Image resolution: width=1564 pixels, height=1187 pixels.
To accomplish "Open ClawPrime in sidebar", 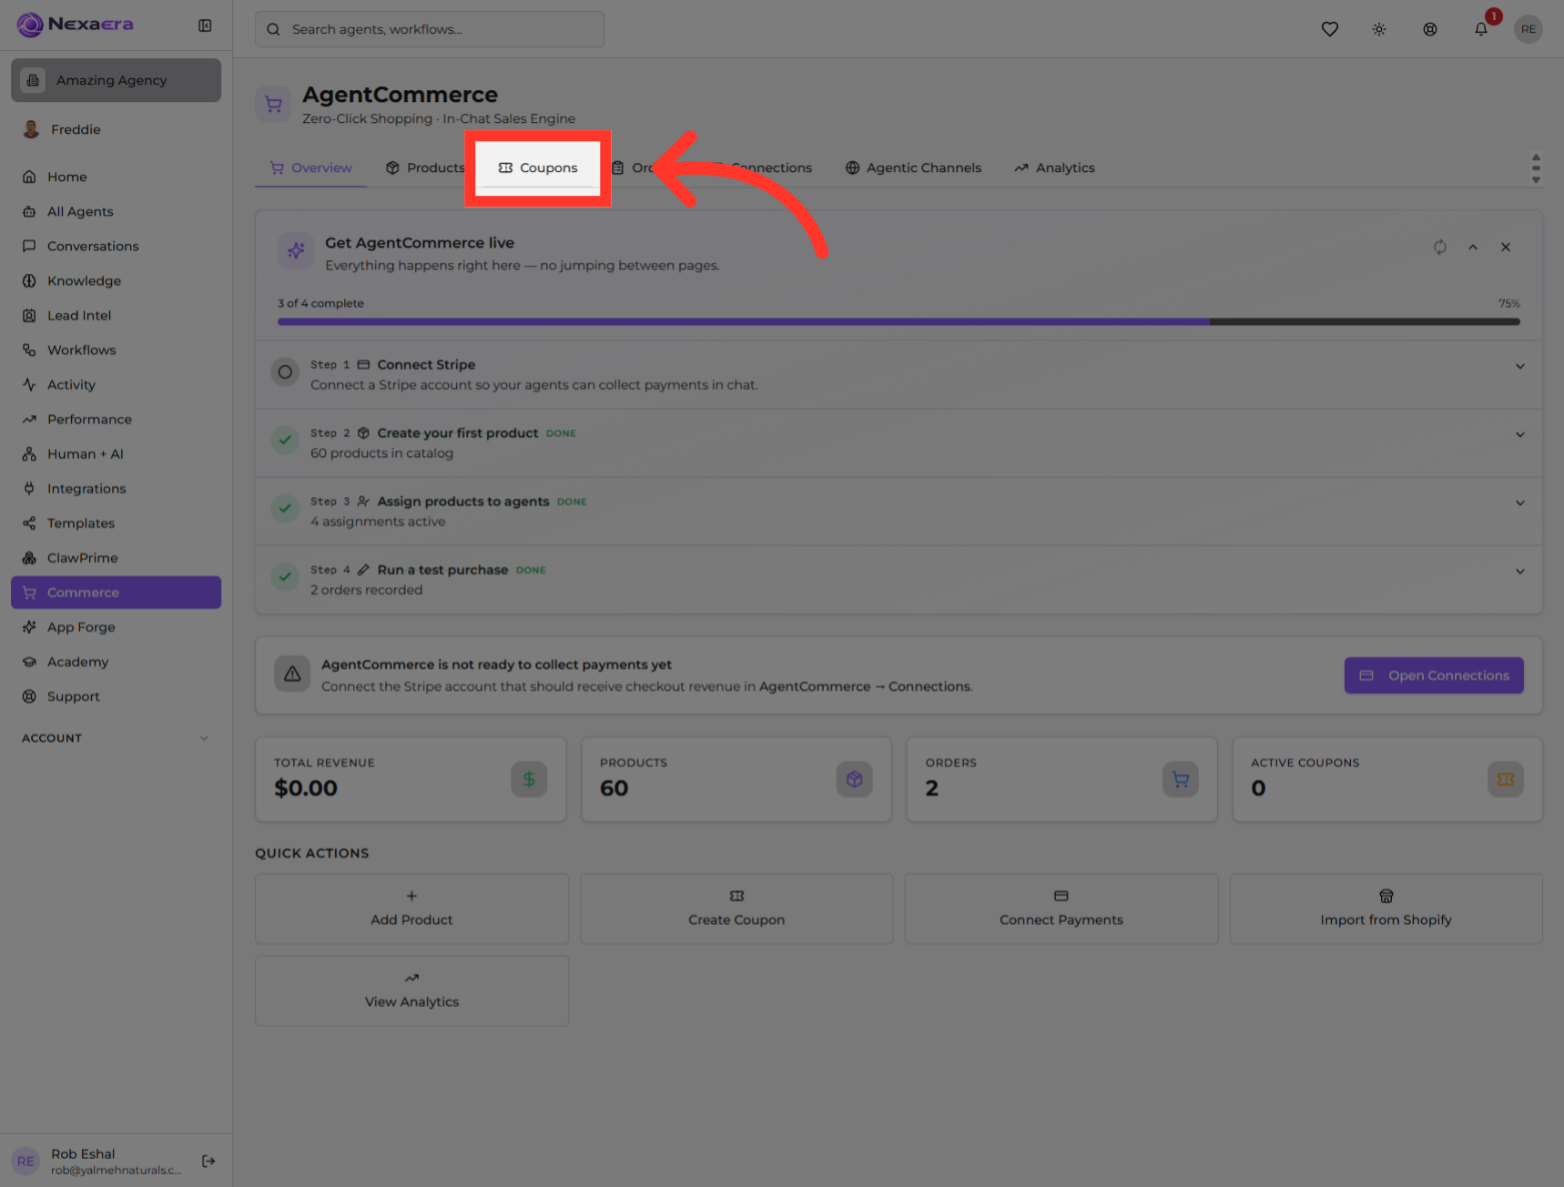I will pyautogui.click(x=116, y=557).
